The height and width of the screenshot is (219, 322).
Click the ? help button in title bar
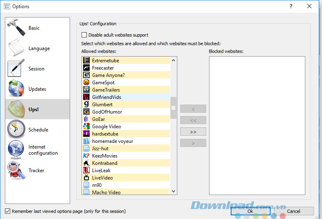(x=291, y=6)
